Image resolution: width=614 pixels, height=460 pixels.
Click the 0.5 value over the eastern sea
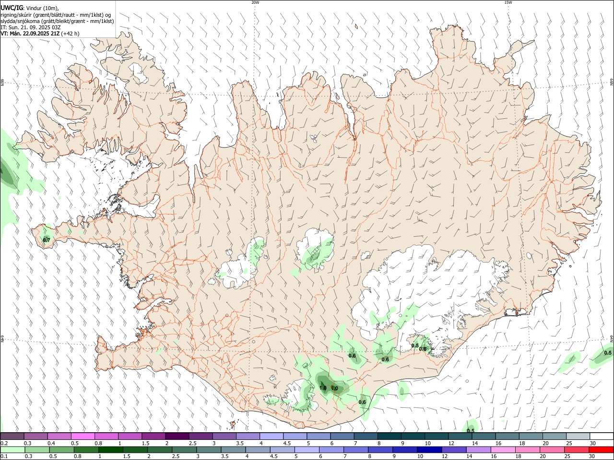[608, 353]
